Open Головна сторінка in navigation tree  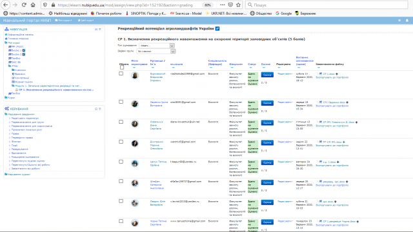[18, 39]
